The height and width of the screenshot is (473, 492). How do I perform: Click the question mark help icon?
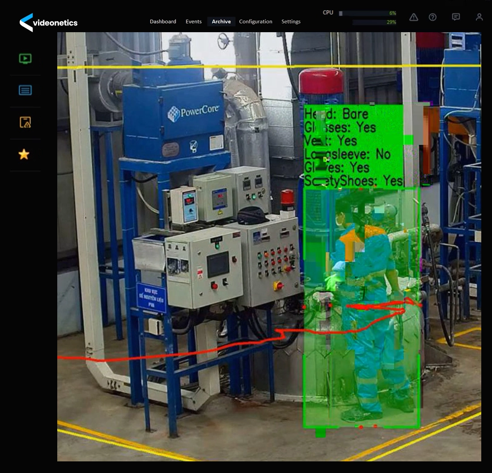[433, 17]
